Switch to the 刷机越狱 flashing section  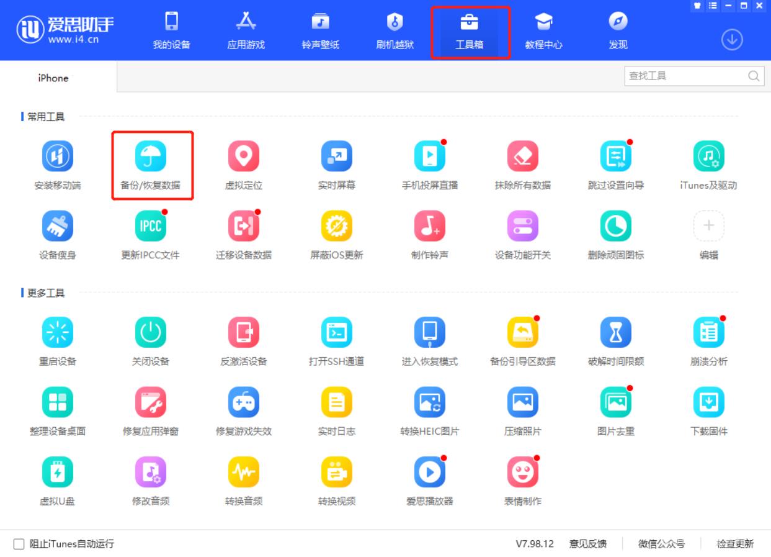click(395, 30)
